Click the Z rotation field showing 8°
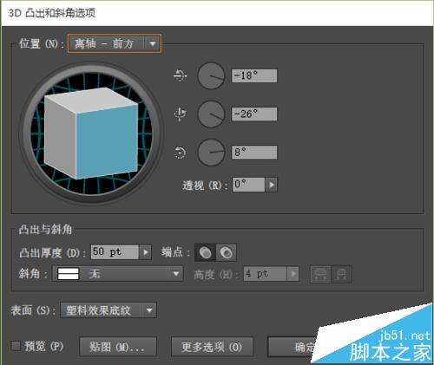The width and height of the screenshot is (434, 365). coord(254,153)
